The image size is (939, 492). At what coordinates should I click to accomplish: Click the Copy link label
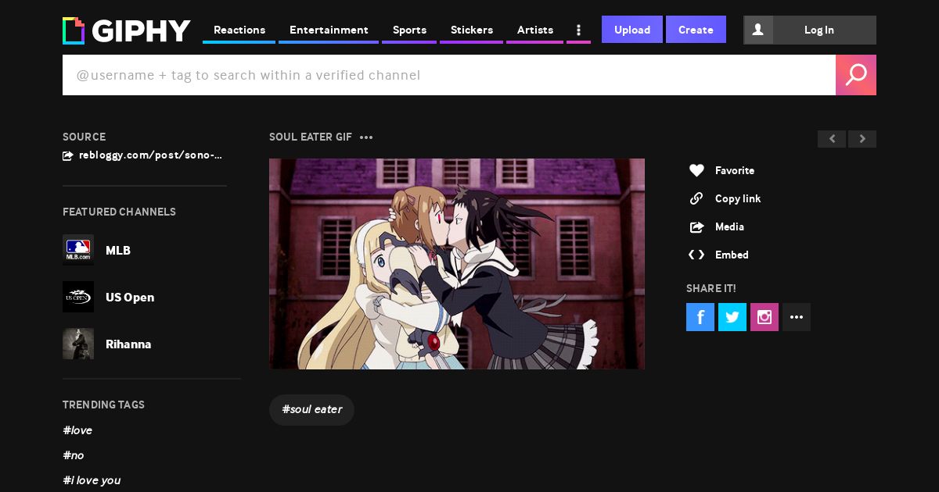738,198
